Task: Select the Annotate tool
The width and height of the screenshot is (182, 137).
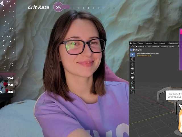Action: [133, 82]
